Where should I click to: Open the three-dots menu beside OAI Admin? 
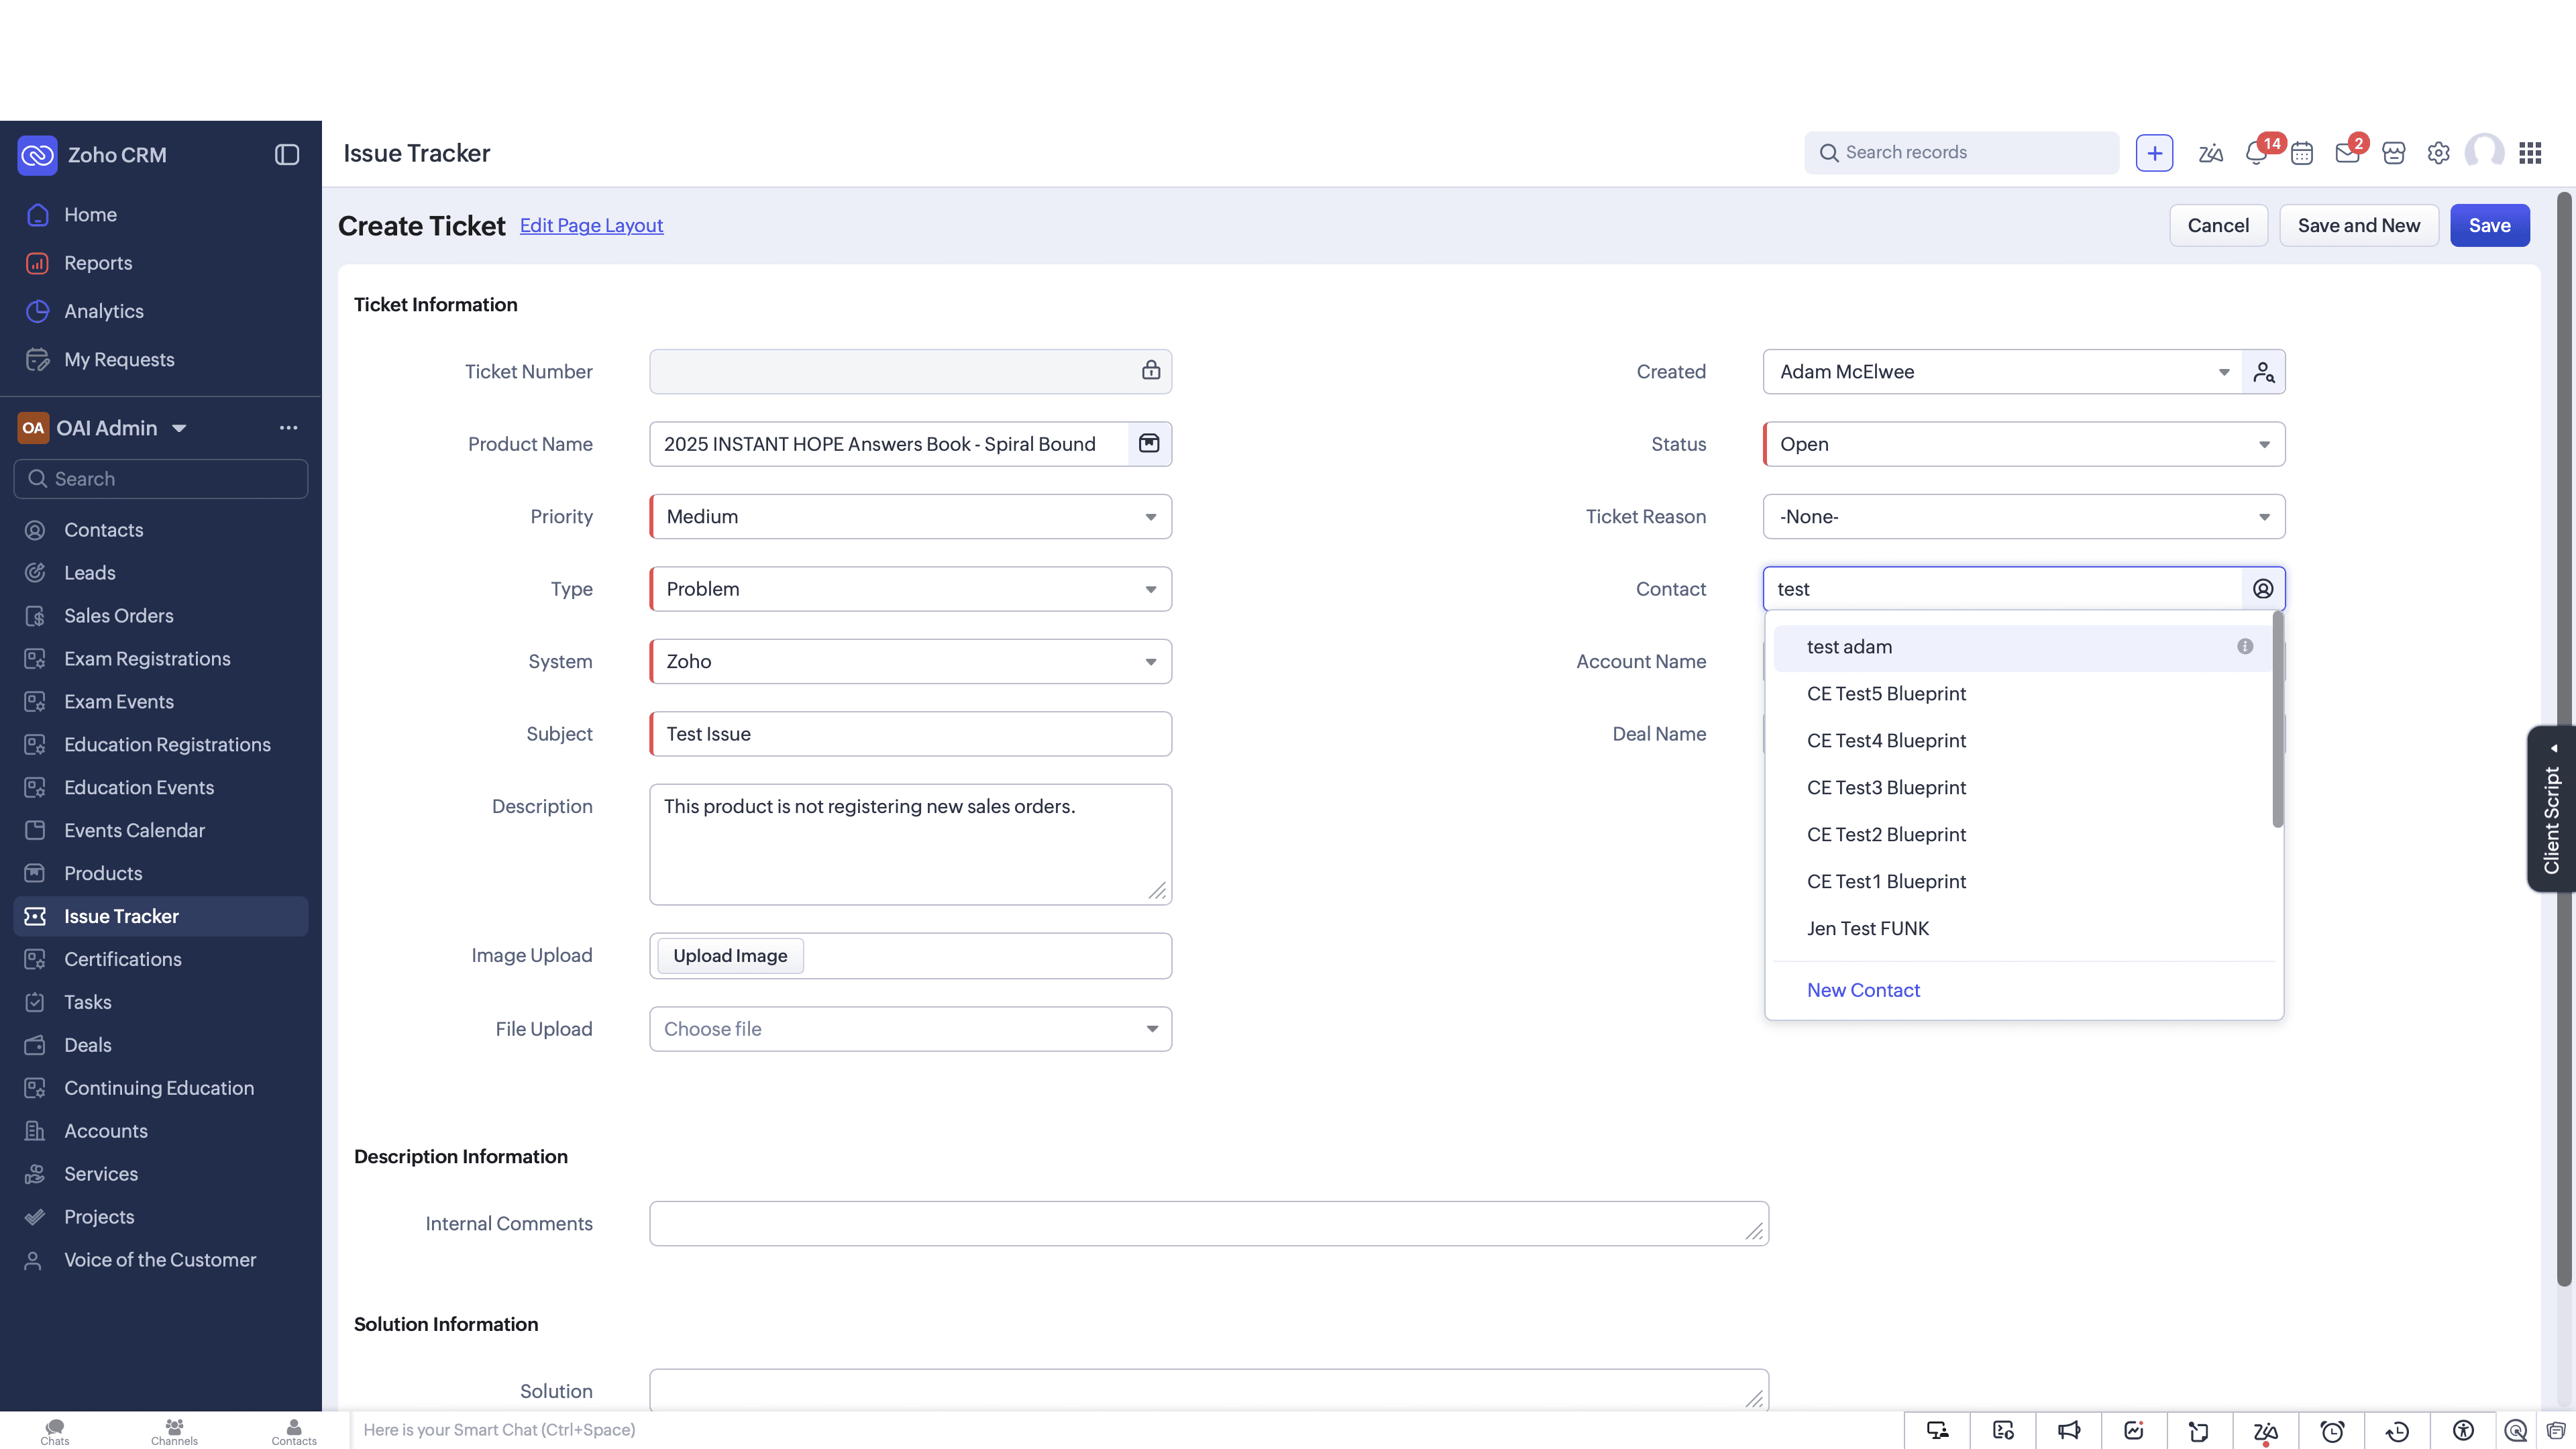(x=288, y=428)
